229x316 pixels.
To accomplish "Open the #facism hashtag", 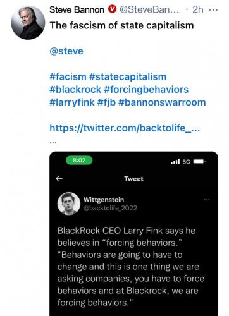I will pyautogui.click(x=68, y=76).
